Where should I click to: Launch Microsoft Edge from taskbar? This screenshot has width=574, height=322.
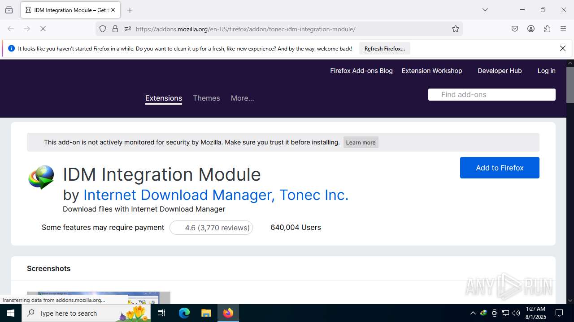(184, 313)
